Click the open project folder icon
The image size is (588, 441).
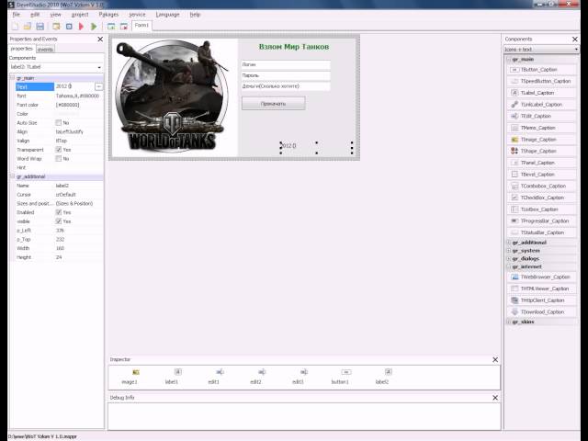coord(28,27)
